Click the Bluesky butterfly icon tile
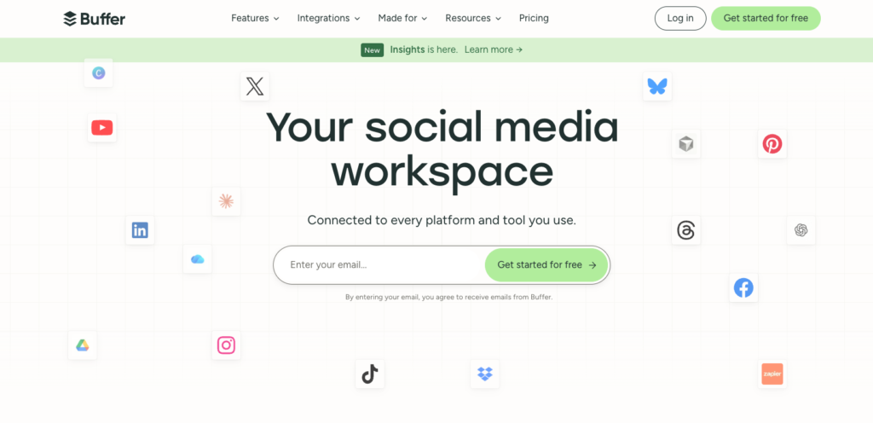Screen dimensions: 873x423 click(x=657, y=86)
